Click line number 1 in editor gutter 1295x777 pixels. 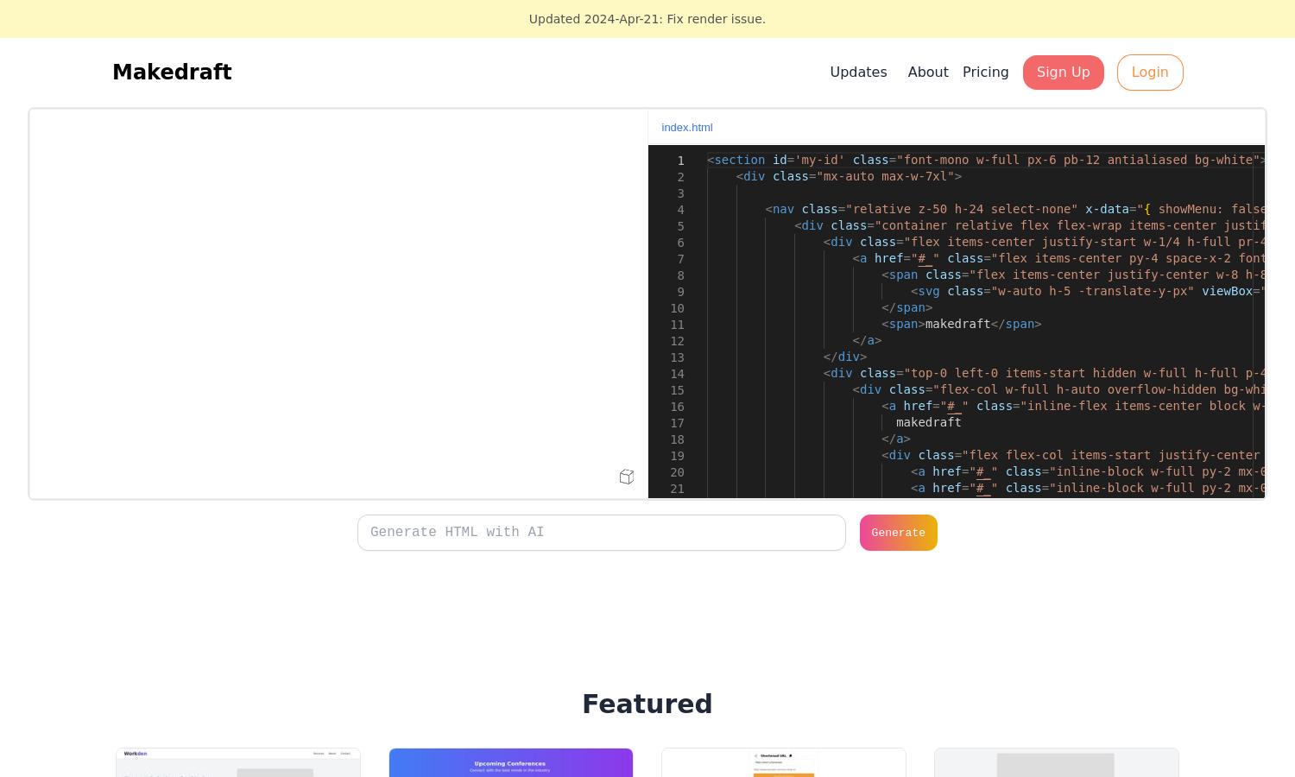(680, 161)
